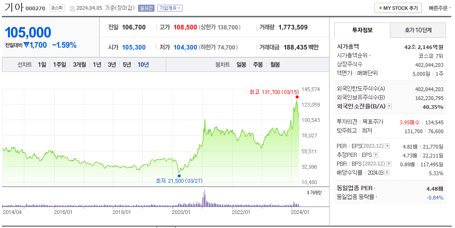Click the arrow next to 동일업종 등락률
Viewport: 455px width, 228px height.
(x=376, y=197)
